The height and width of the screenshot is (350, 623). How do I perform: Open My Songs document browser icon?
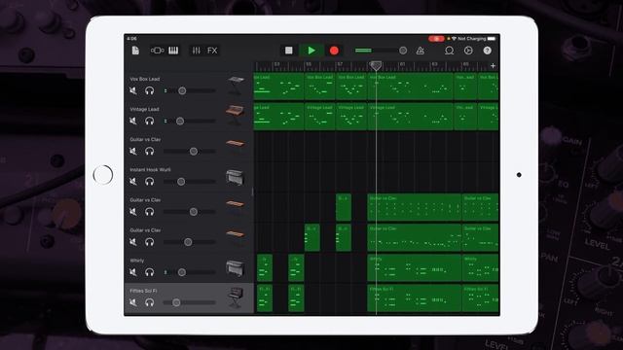point(135,51)
